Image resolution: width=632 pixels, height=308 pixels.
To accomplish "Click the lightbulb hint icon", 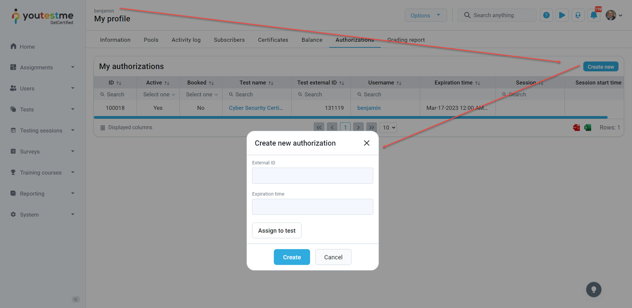I will coord(593,290).
